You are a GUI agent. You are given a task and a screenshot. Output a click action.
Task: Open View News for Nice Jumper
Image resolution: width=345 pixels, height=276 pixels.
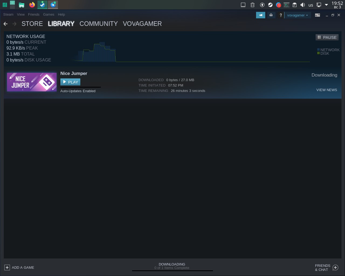(327, 90)
